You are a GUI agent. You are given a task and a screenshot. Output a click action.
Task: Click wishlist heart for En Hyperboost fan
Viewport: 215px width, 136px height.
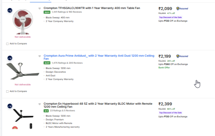39,104
